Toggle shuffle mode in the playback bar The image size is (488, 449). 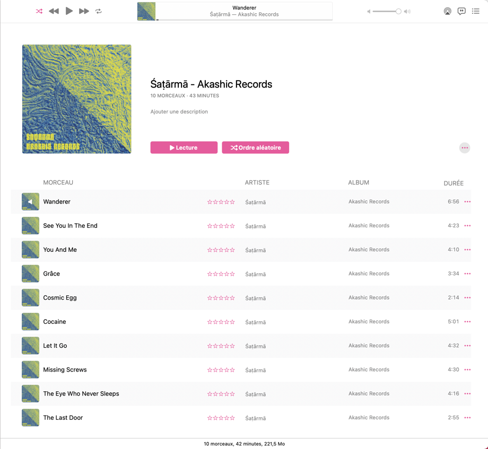tap(39, 11)
